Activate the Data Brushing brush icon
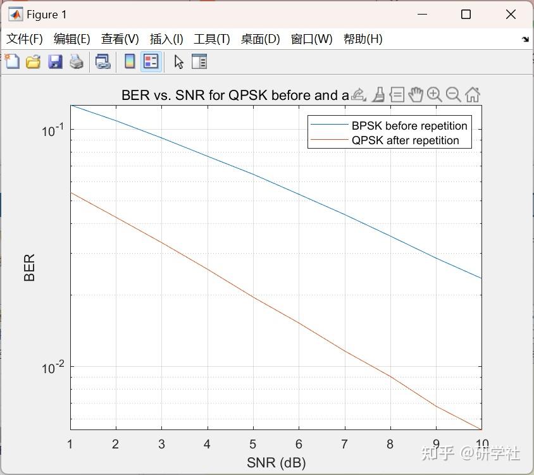 (x=378, y=94)
